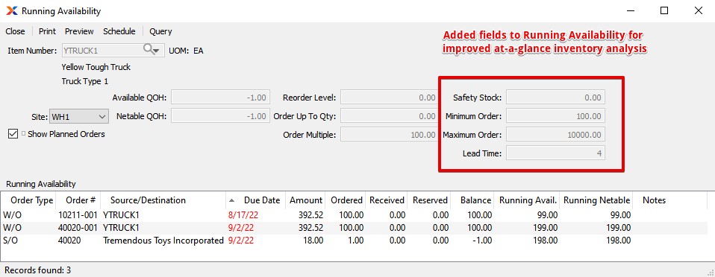Click Close in the toolbar

(15, 31)
